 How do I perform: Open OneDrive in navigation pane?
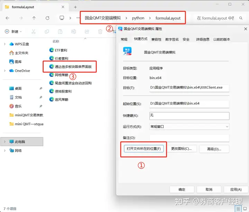[19, 71]
